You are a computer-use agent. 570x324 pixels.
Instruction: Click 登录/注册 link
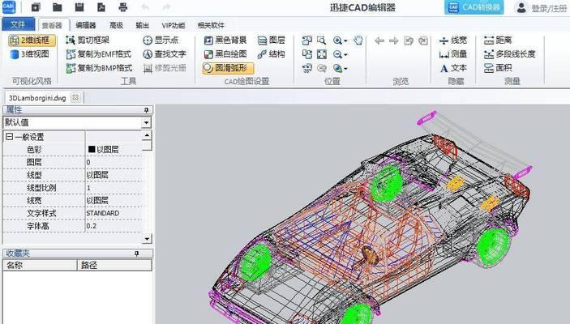[x=549, y=8]
